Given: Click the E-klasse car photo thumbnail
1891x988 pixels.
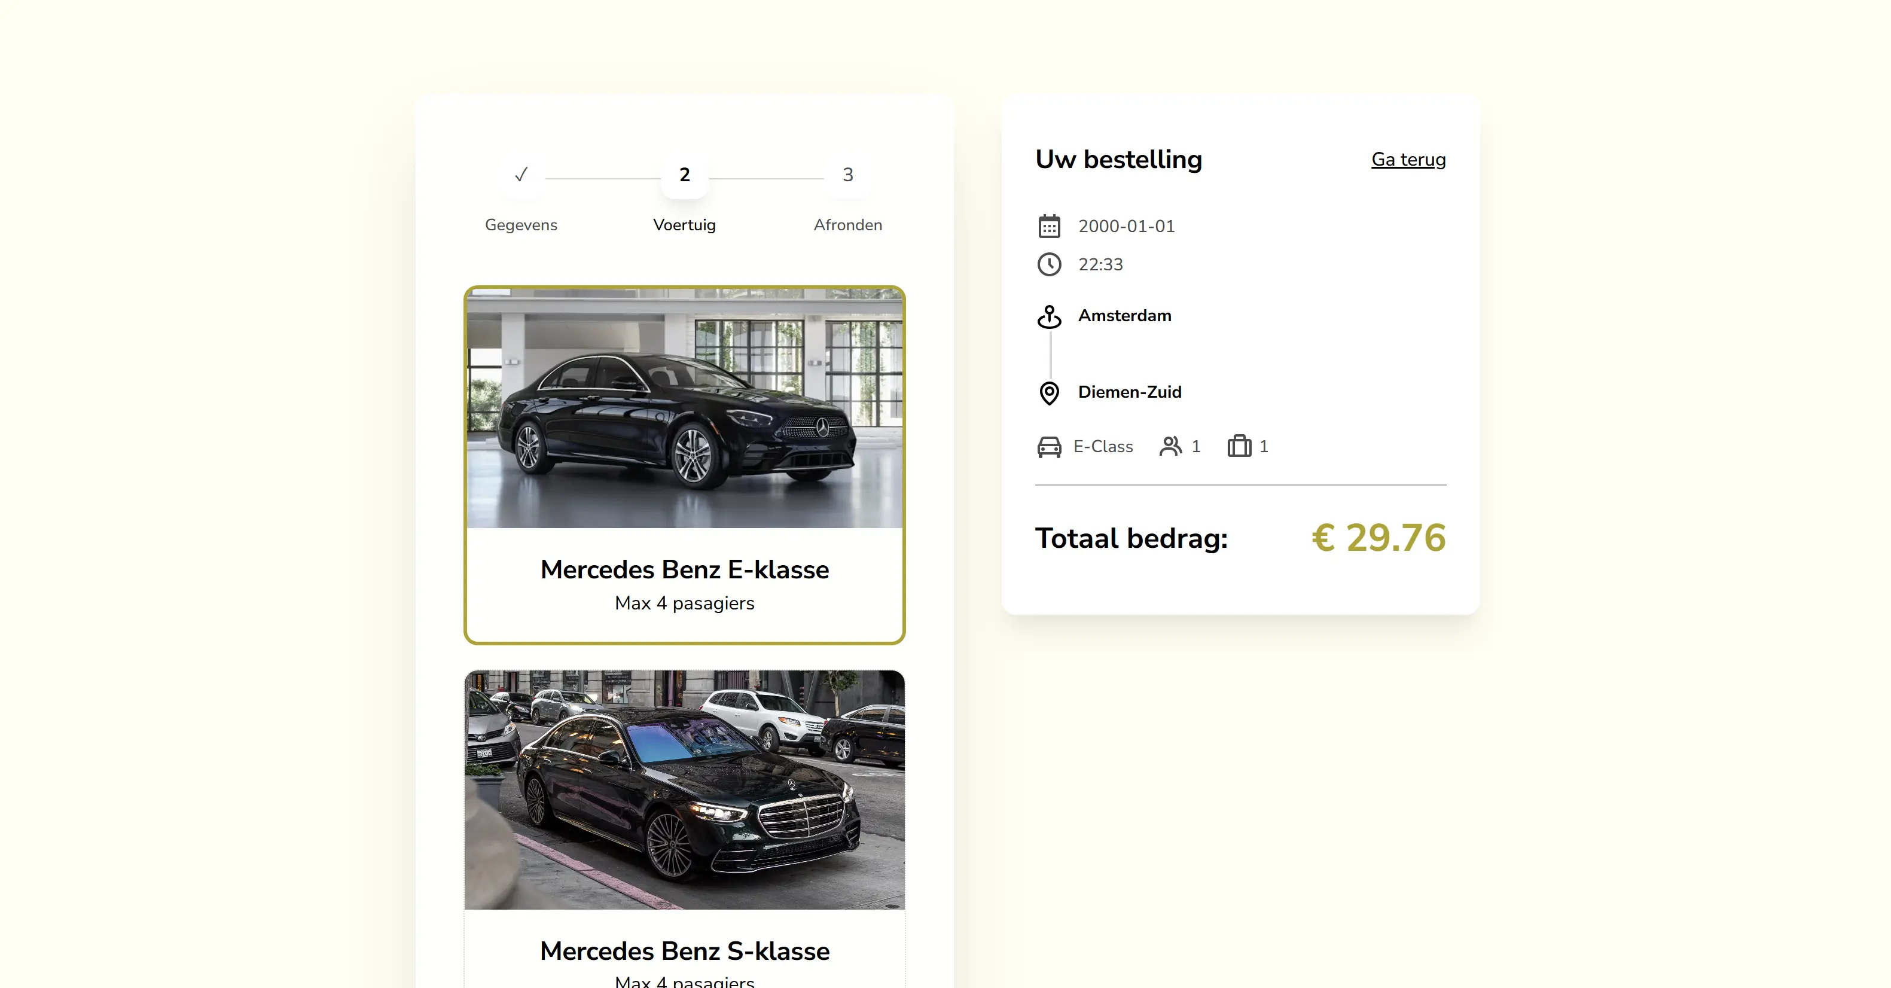Looking at the screenshot, I should (684, 411).
